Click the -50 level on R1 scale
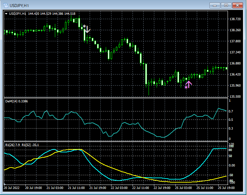This screenshot has height=195, width=247. tap(231, 175)
